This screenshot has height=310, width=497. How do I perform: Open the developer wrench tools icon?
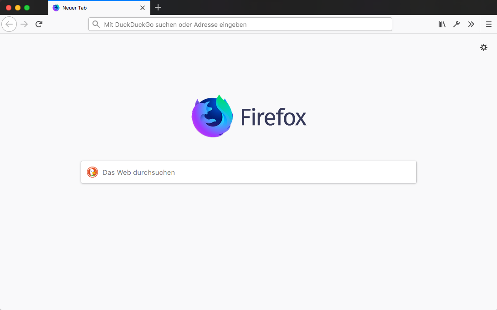pyautogui.click(x=456, y=24)
